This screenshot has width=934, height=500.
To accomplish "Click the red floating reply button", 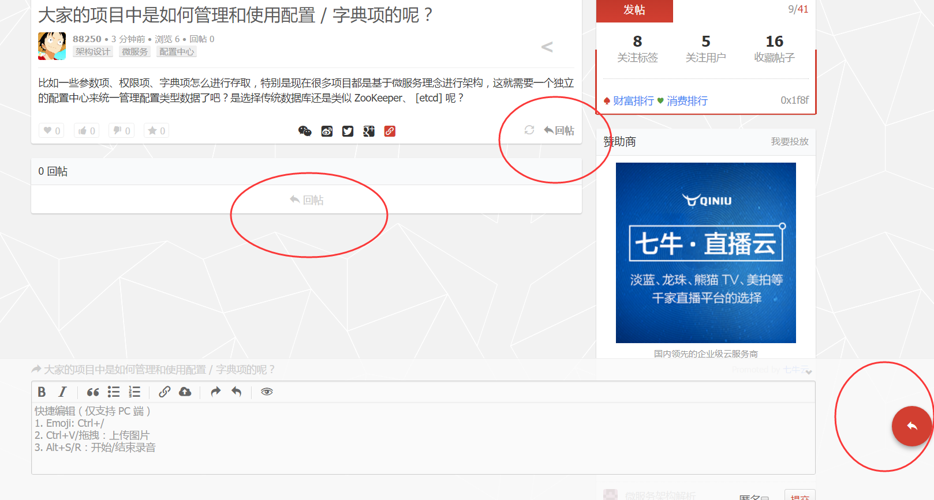I will [912, 426].
